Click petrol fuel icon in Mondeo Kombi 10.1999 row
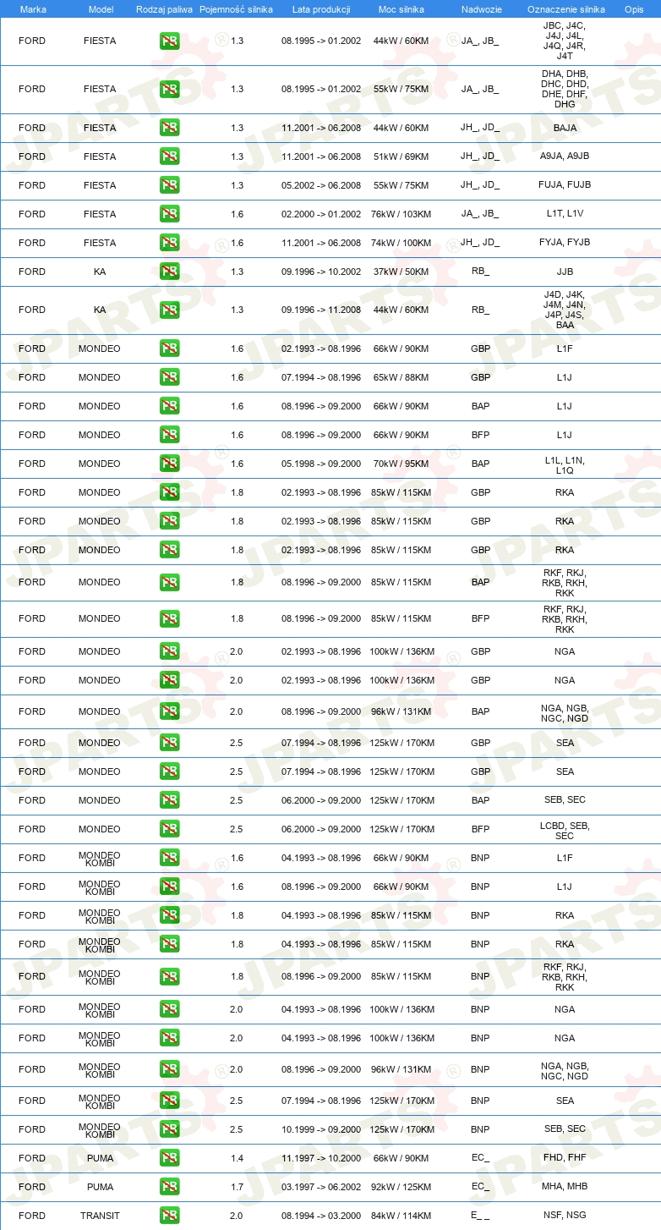Viewport: 661px width, 1230px height. click(x=169, y=1129)
